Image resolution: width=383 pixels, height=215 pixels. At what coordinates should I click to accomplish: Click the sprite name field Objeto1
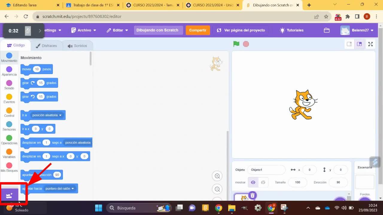[x=266, y=170]
